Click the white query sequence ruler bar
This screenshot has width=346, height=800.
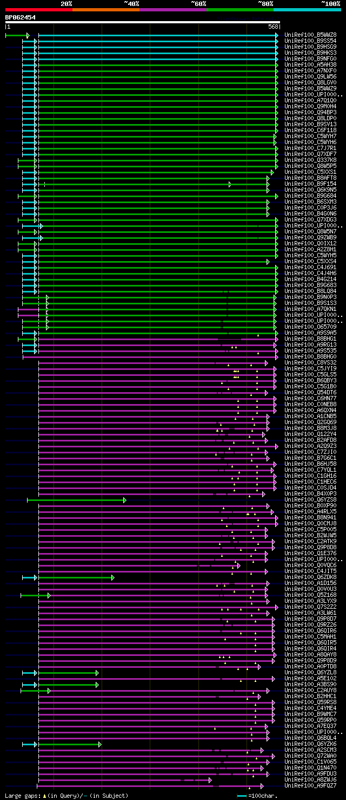143,22
